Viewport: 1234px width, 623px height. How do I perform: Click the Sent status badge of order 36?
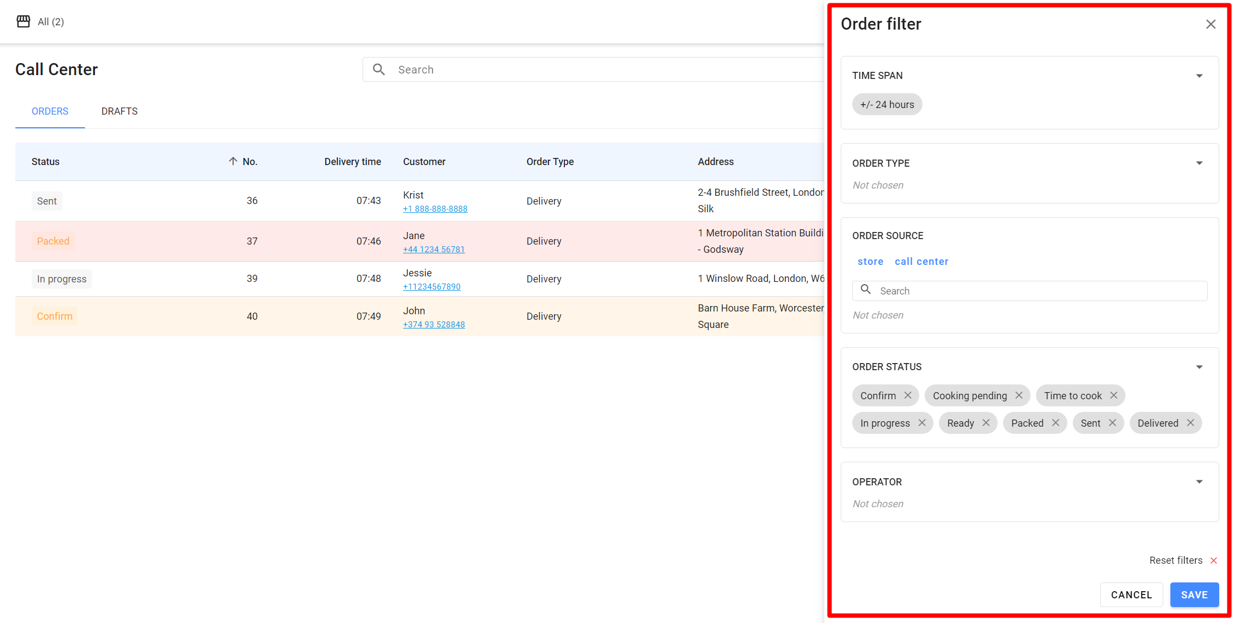point(47,201)
